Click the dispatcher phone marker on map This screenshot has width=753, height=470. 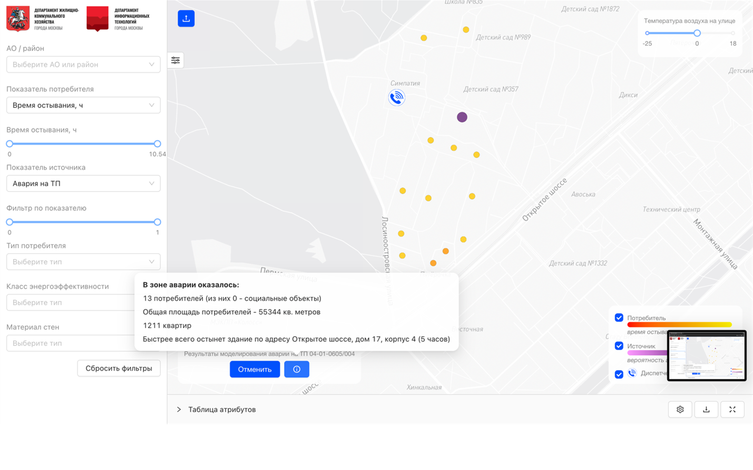pos(396,97)
